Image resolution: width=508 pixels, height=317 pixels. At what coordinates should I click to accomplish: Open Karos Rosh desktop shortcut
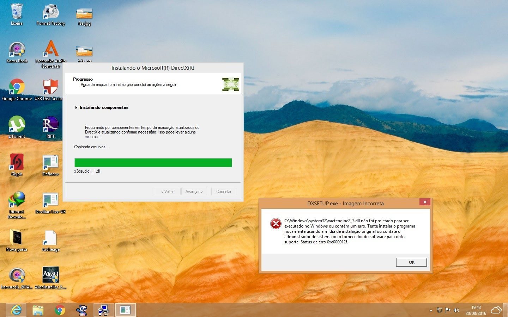(17, 52)
